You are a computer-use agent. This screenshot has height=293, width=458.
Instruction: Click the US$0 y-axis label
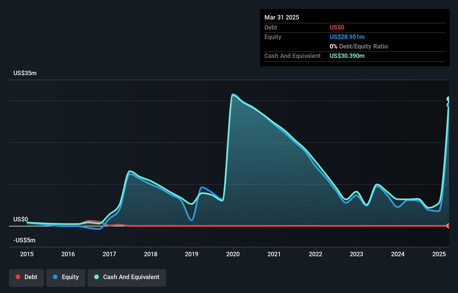click(x=21, y=219)
